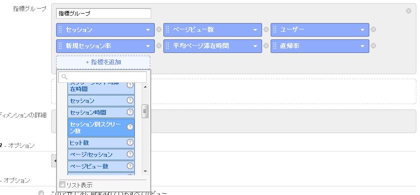Open the 直帰率 metric dropdown
Image resolution: width=420 pixels, height=195 pixels.
[362, 46]
